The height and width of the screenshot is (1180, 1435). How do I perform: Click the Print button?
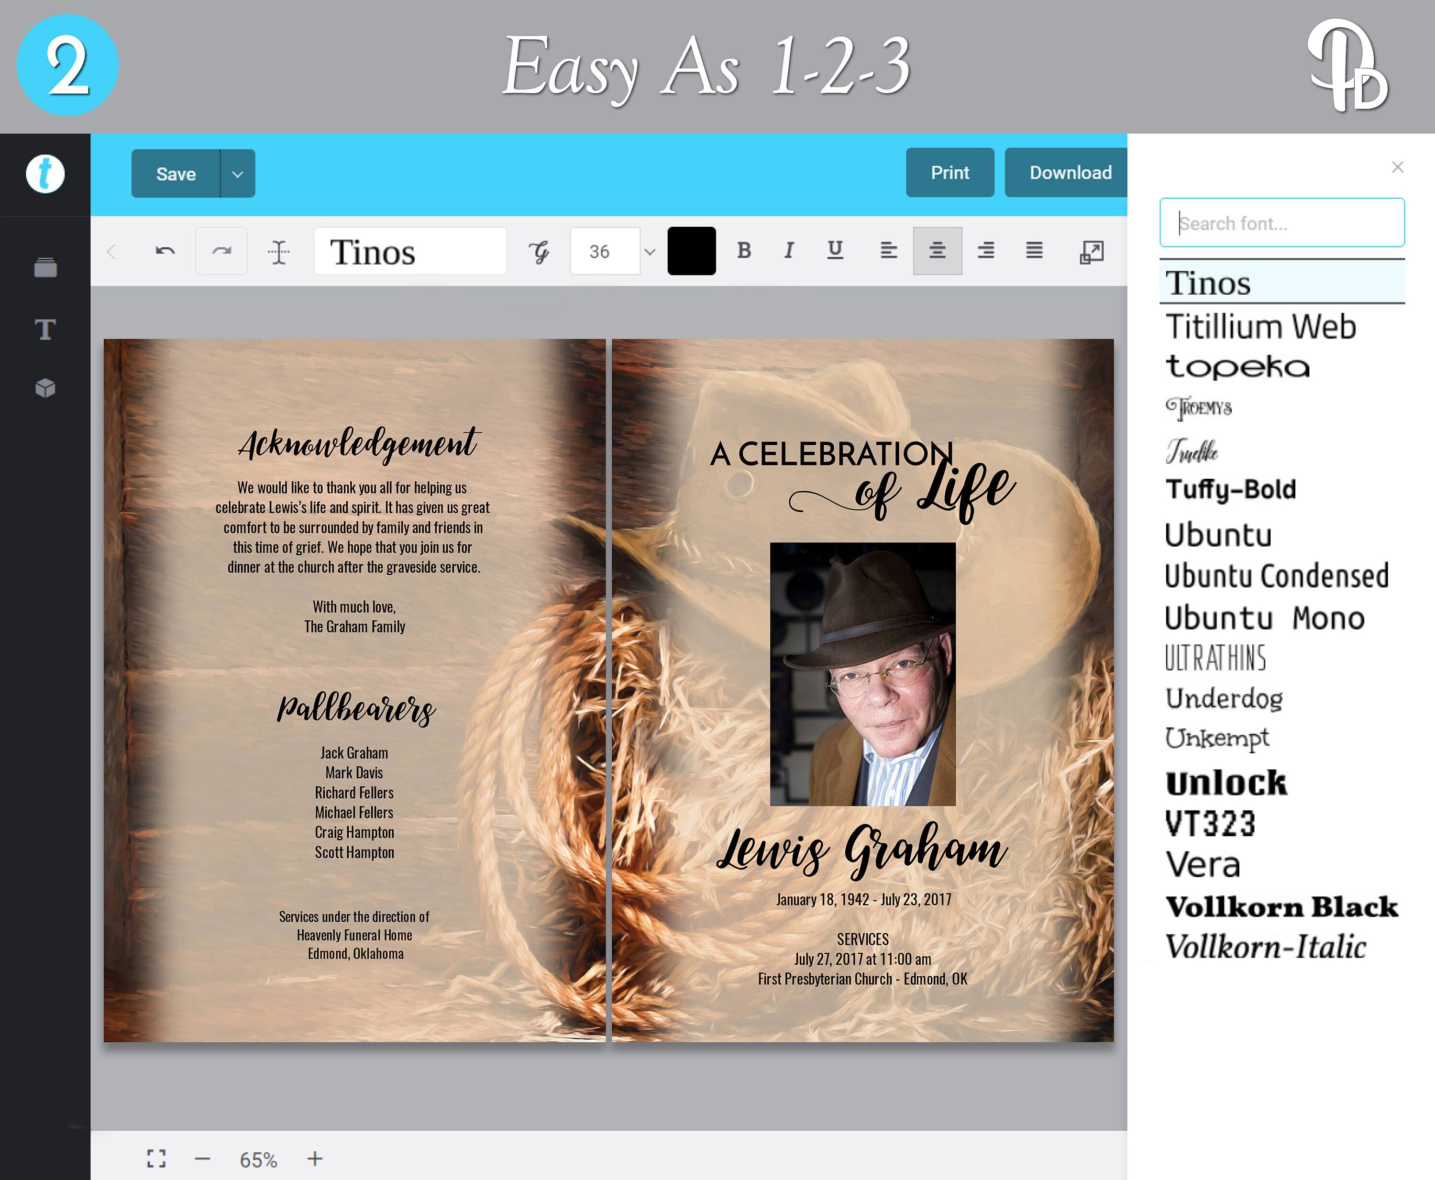click(949, 173)
